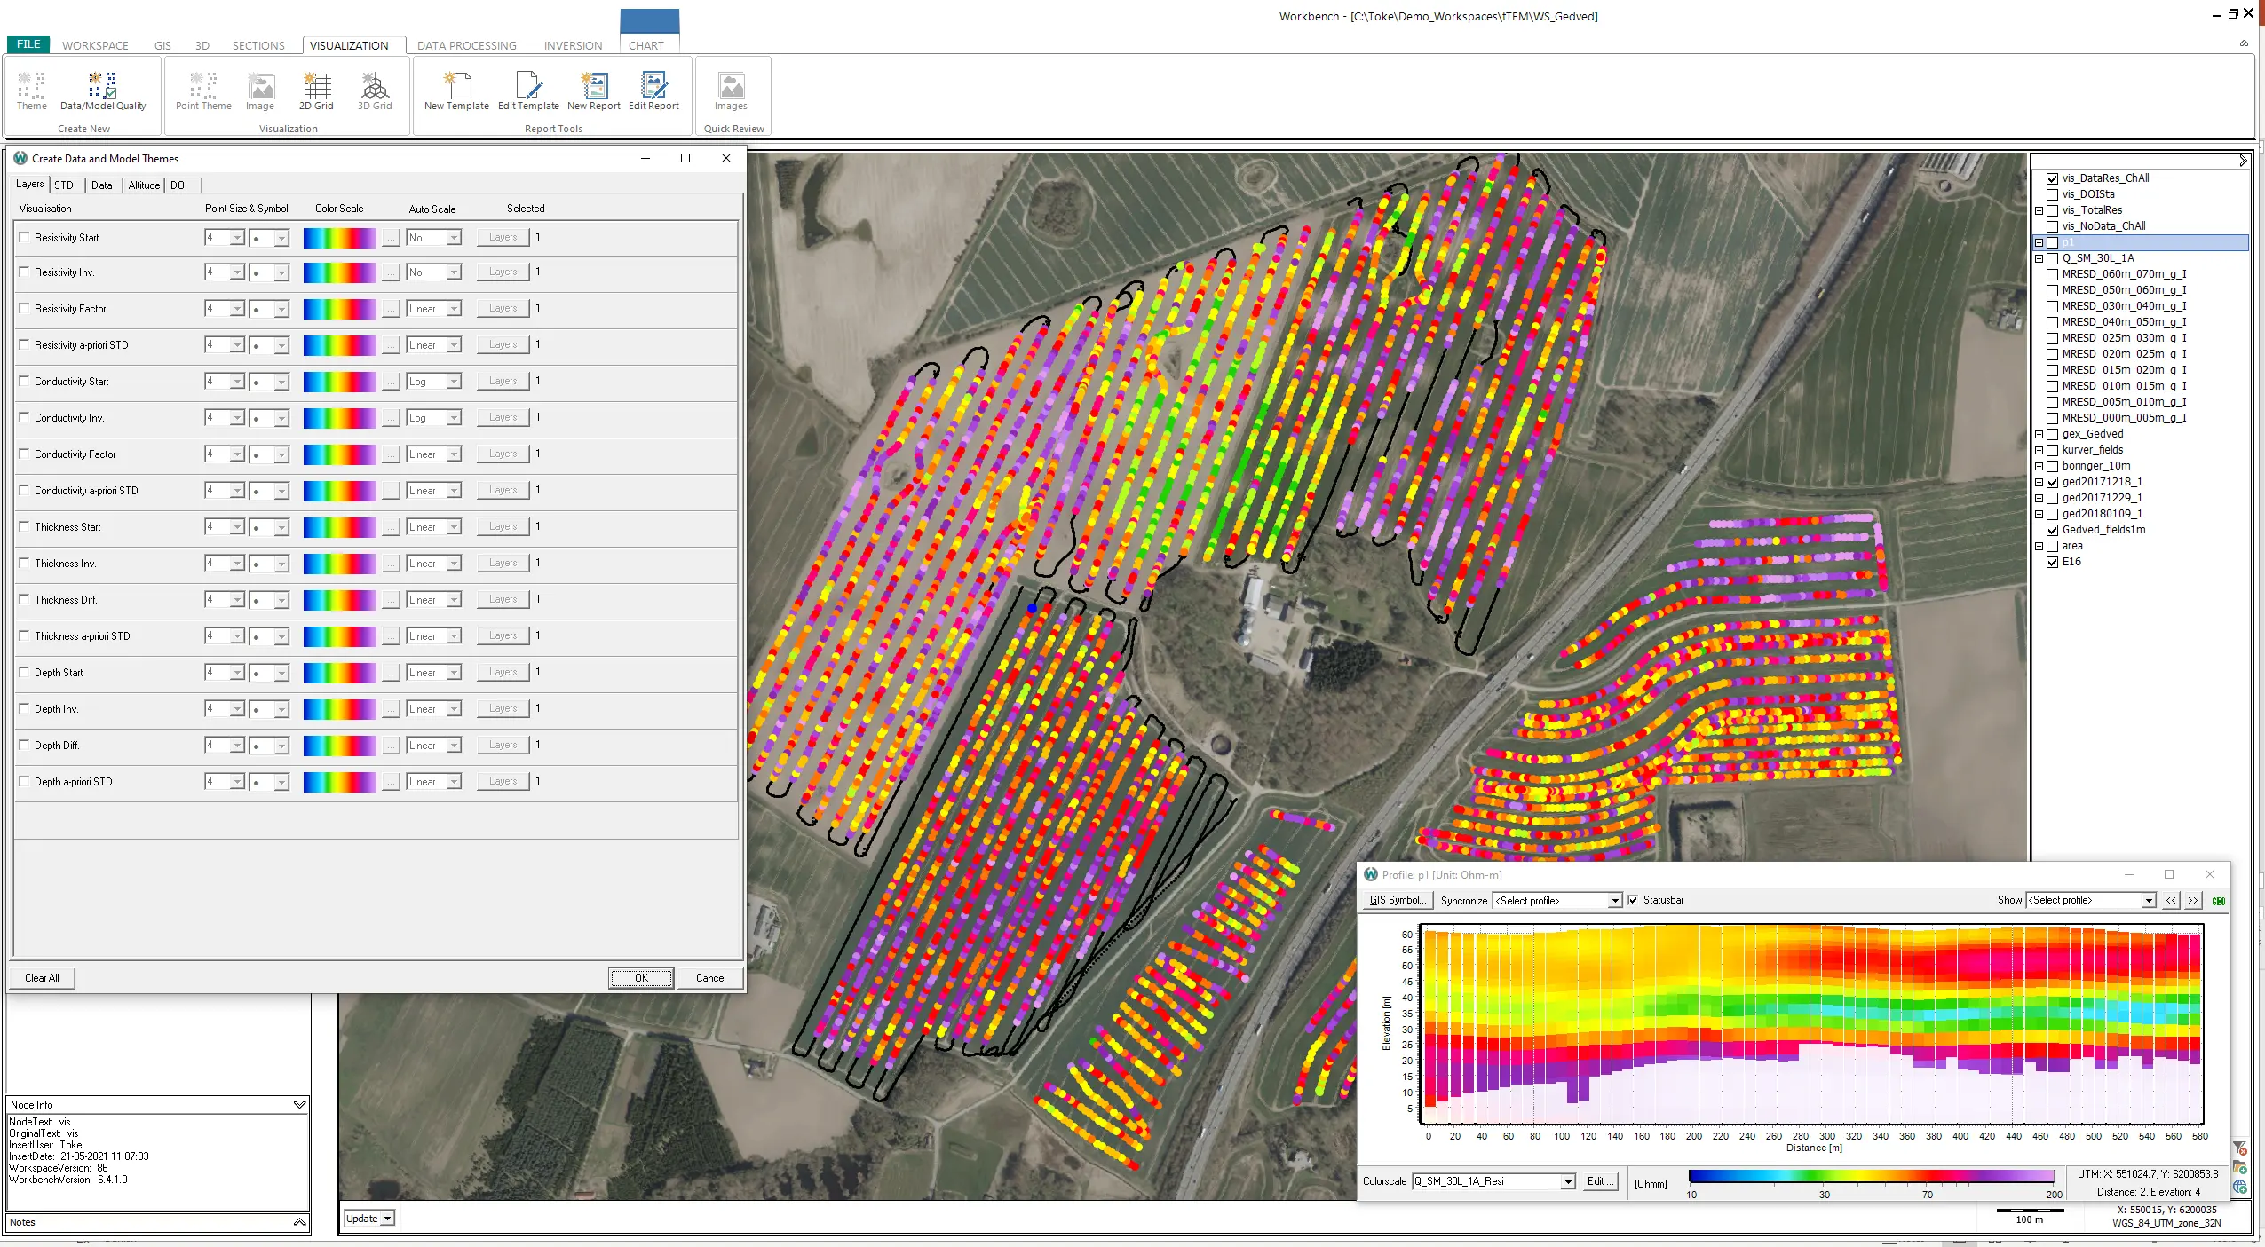Expand the Notes panel
Screen dimensions: 2265x1247
299,1222
